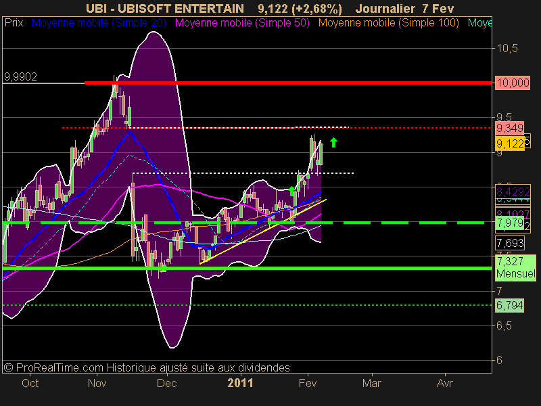Click the green 7,979 price tag
541x406 pixels.
(510, 223)
